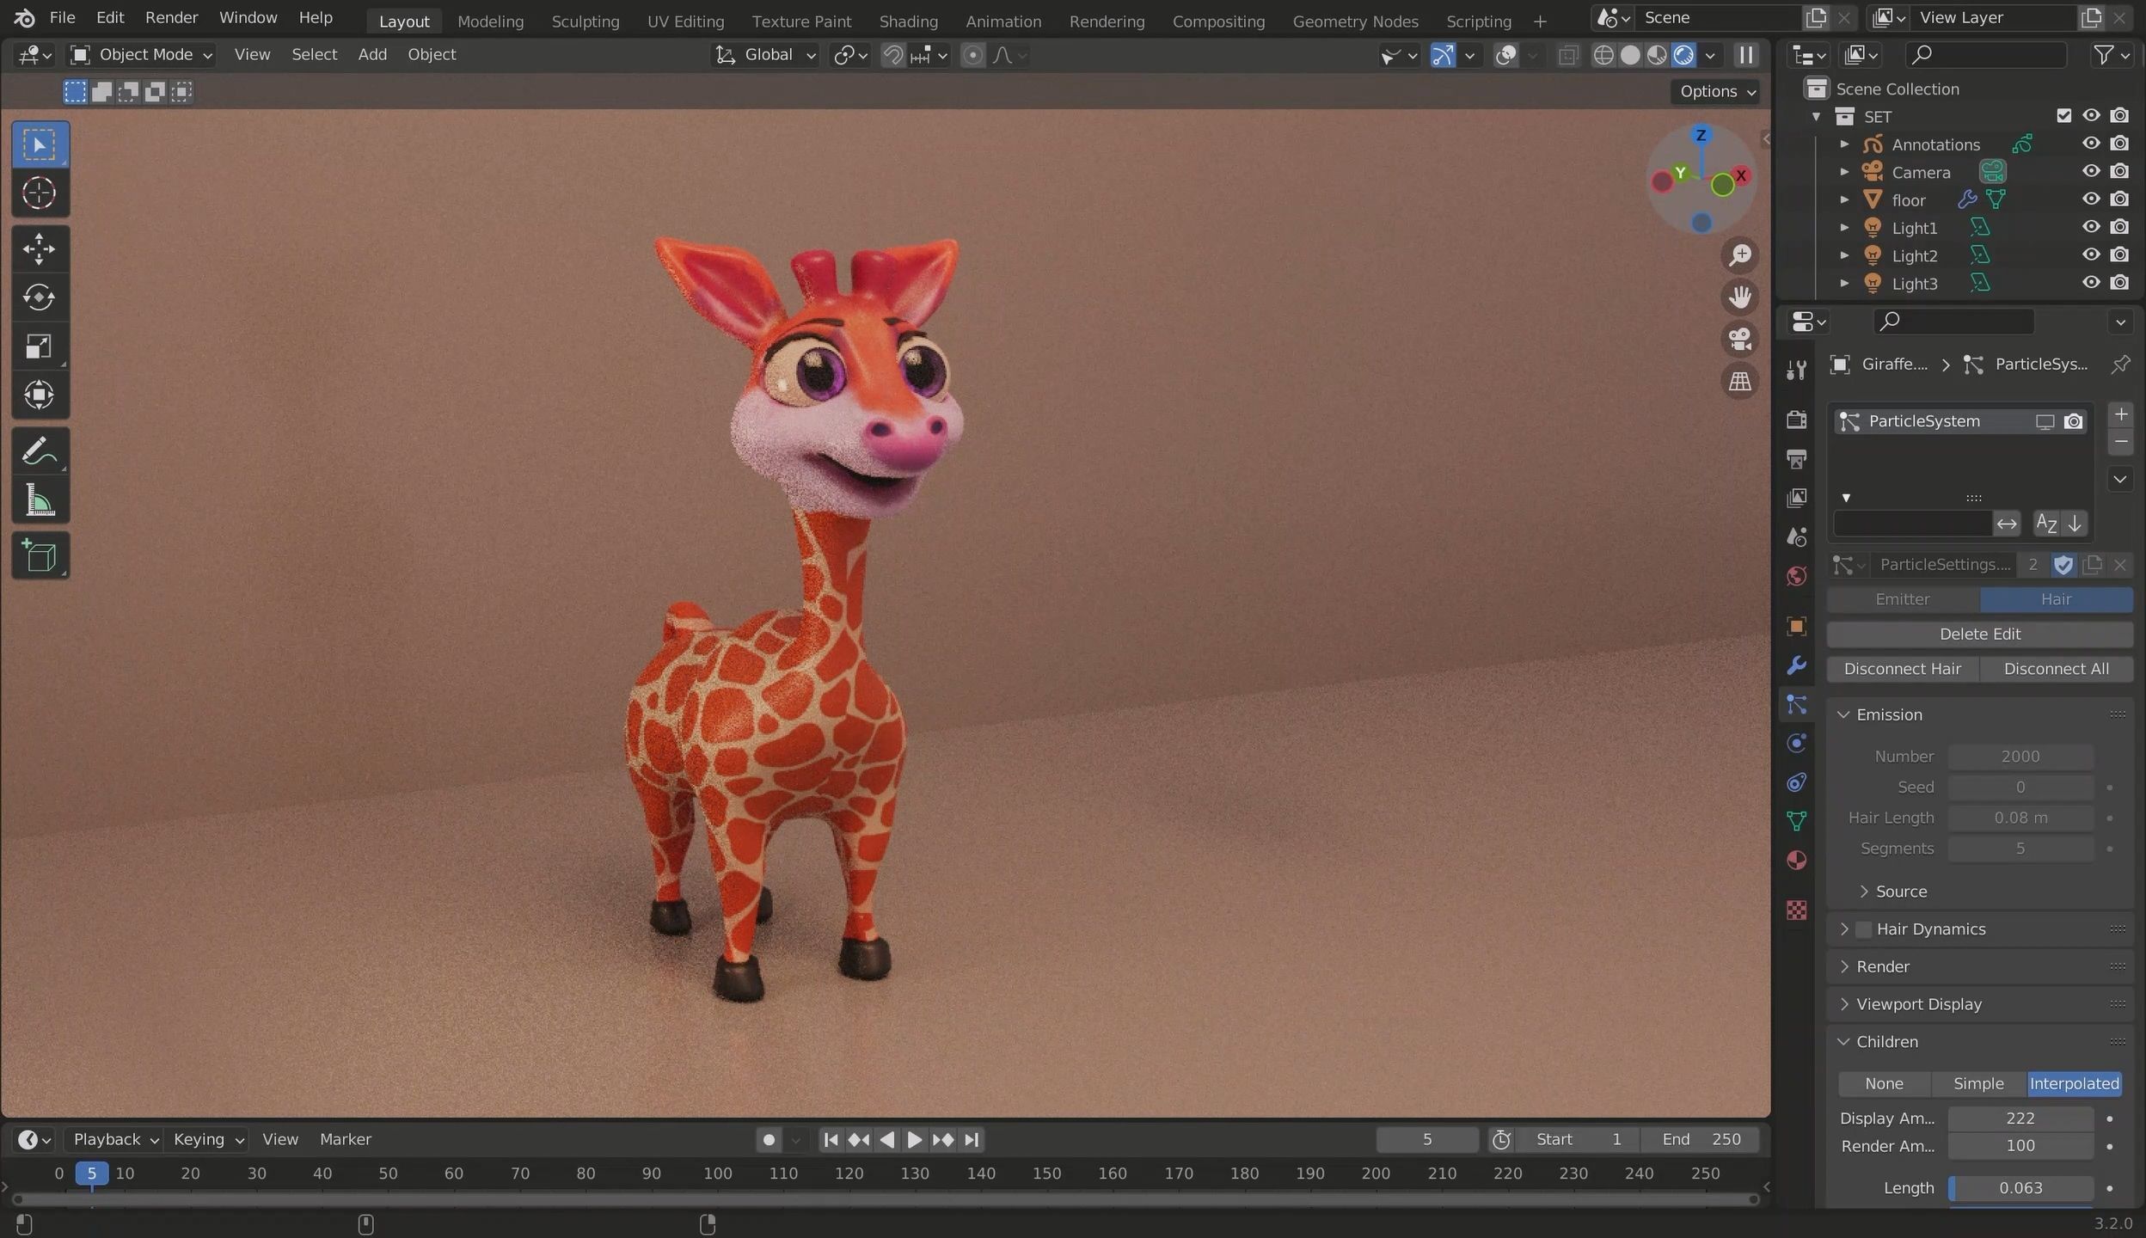Select the Move tool

tap(40, 249)
